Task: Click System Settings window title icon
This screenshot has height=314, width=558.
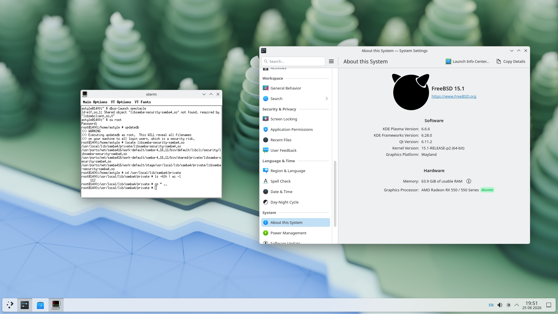Action: [x=264, y=51]
